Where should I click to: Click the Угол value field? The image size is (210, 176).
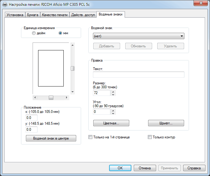pyautogui.click(x=101, y=112)
